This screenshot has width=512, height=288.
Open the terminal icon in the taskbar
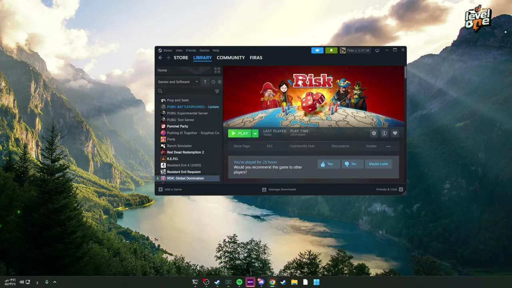coord(195,282)
